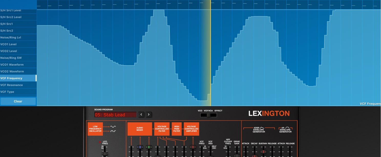Click the Sound Program display '05: Stab Lead'
This screenshot has width=381, height=157.
point(115,115)
